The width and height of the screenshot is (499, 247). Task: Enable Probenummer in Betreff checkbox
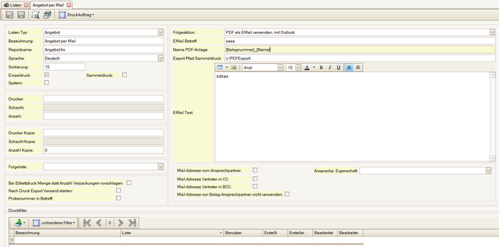[x=118, y=198]
